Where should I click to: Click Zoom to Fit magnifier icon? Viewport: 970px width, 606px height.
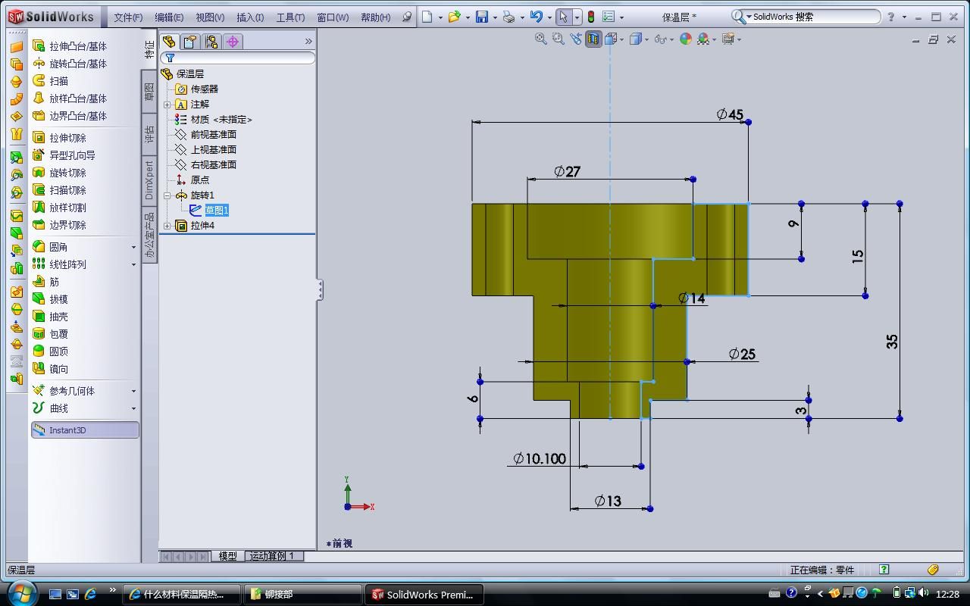pos(541,39)
